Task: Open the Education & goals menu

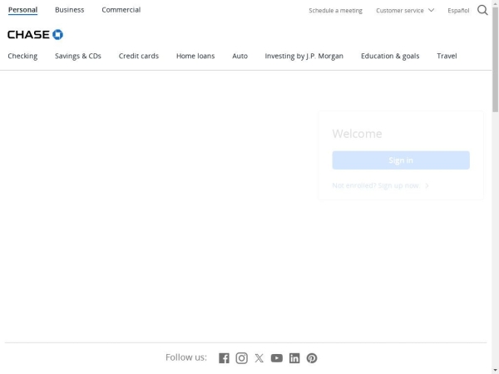Action: pos(390,56)
